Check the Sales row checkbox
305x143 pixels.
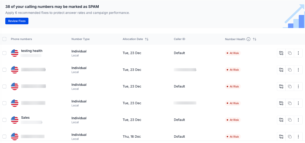pyautogui.click(x=4, y=120)
